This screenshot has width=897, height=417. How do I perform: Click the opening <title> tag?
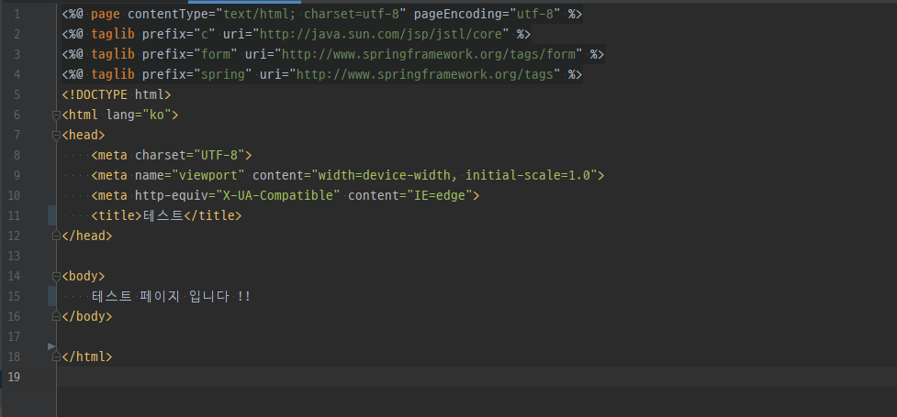coord(117,216)
